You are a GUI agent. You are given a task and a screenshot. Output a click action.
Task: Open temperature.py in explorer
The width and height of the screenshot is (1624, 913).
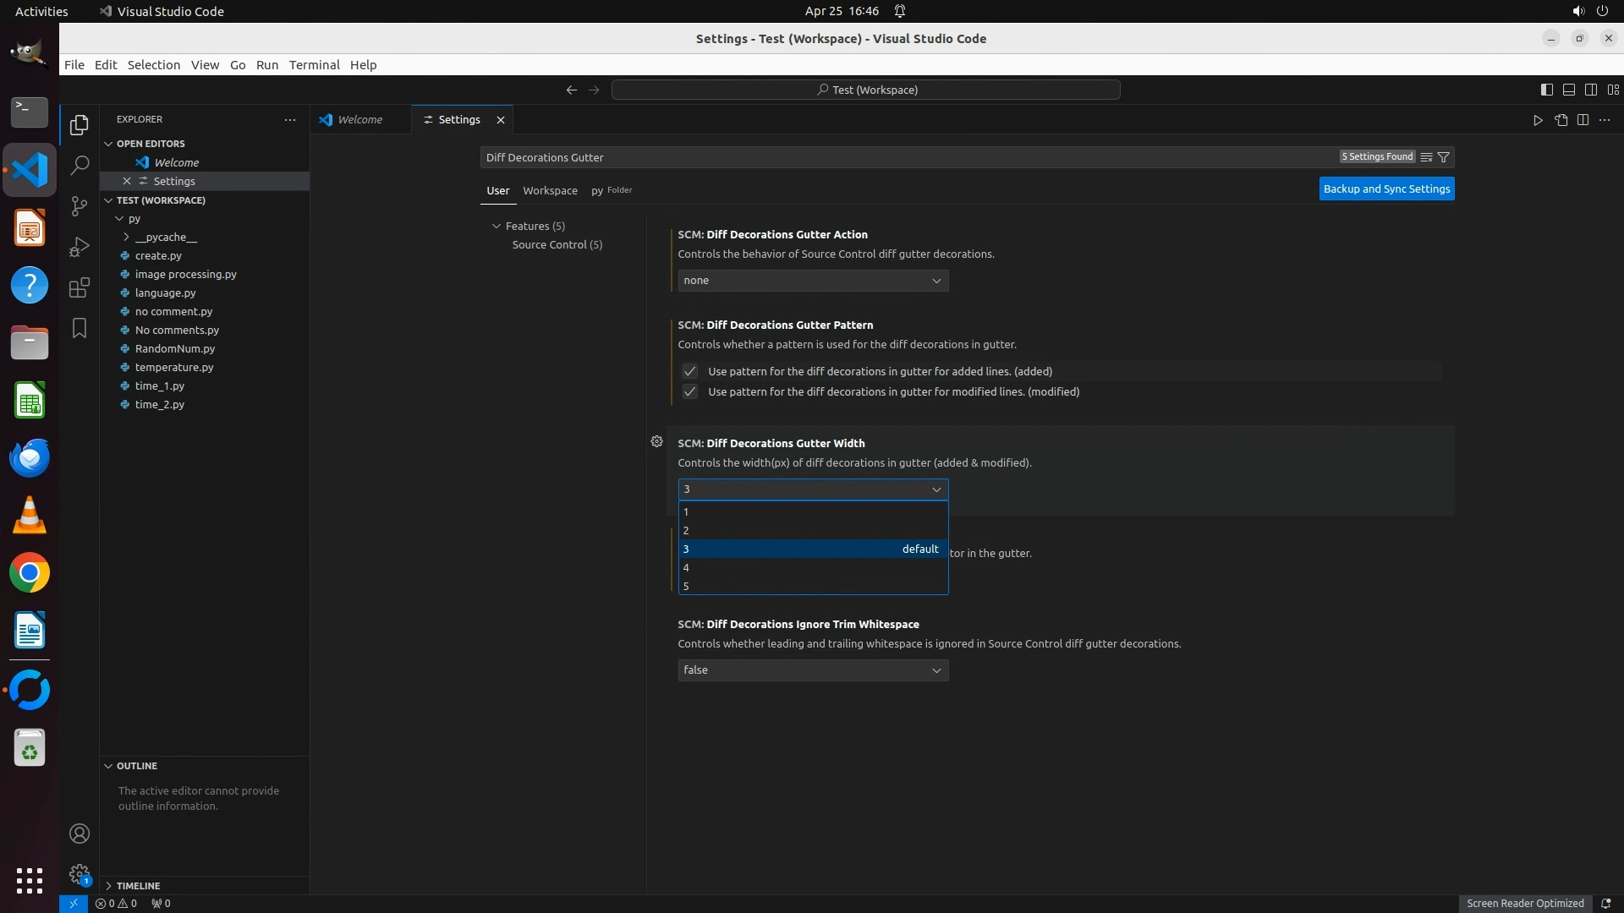(x=174, y=367)
